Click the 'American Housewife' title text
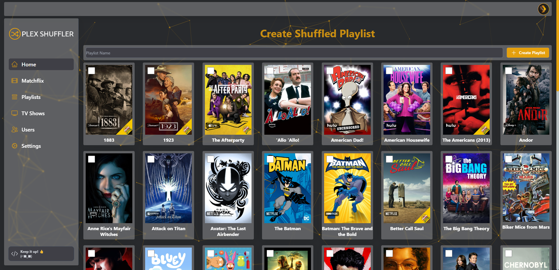559x270 pixels. coord(407,140)
